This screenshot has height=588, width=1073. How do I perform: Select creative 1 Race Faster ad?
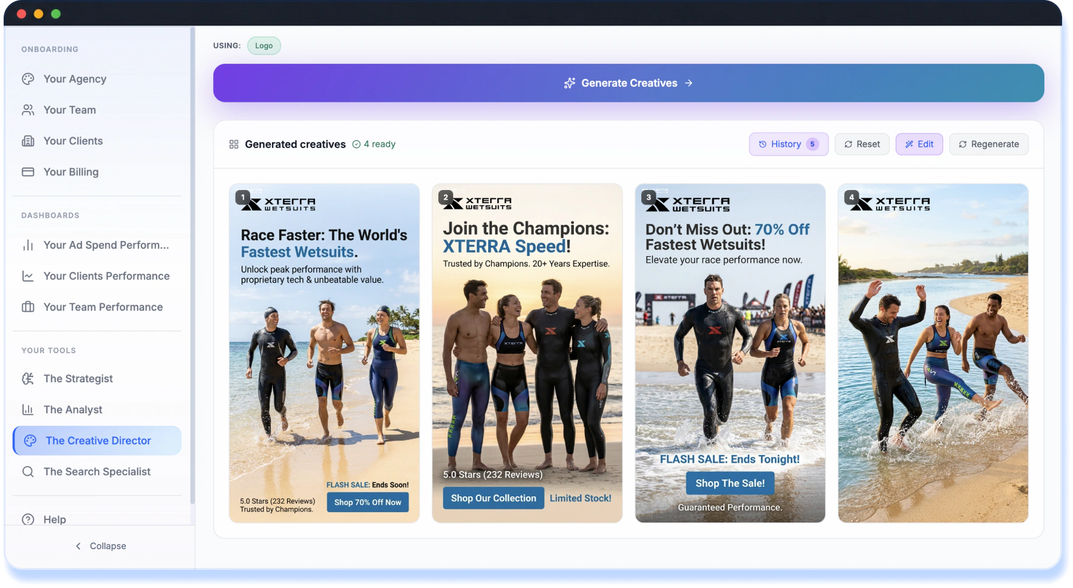[x=324, y=353]
